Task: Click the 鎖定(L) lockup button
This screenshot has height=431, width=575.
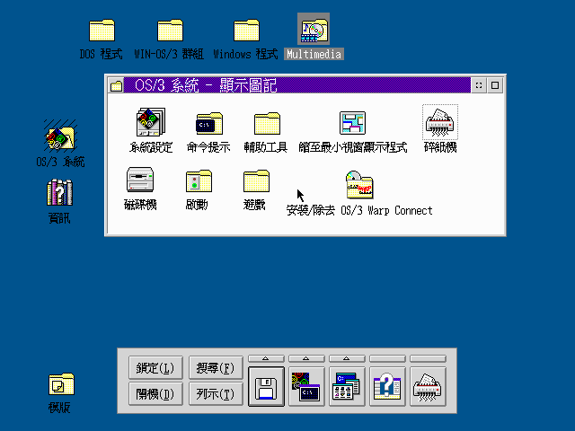Action: (155, 368)
